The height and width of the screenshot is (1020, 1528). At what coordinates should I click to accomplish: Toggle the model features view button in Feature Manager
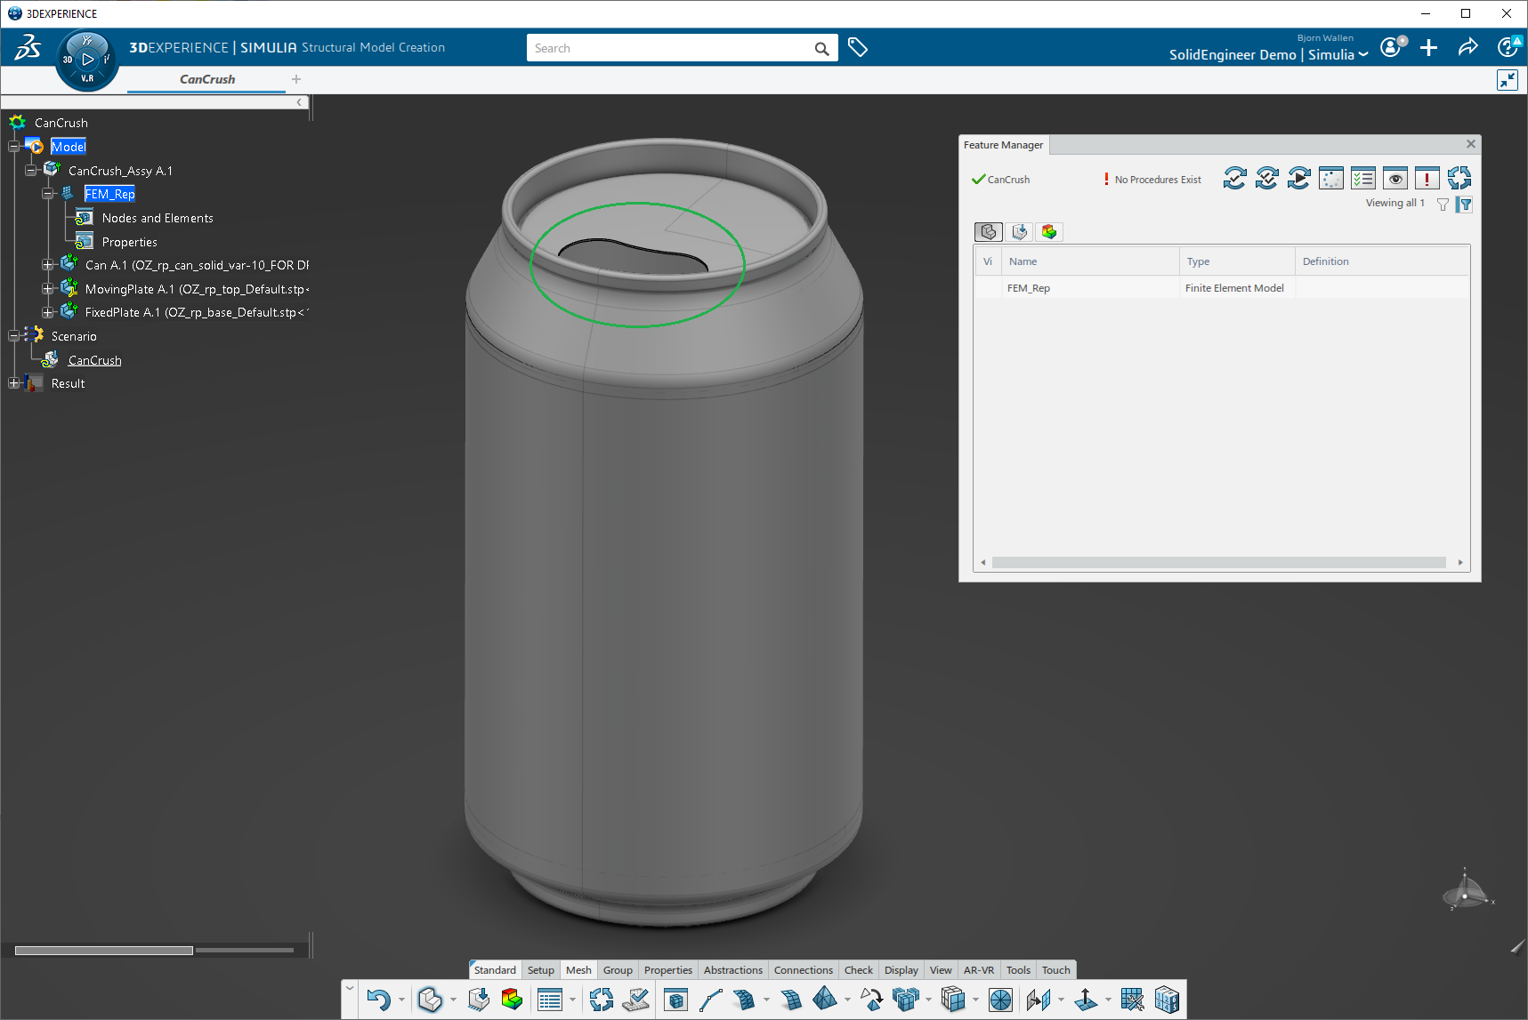coord(989,232)
